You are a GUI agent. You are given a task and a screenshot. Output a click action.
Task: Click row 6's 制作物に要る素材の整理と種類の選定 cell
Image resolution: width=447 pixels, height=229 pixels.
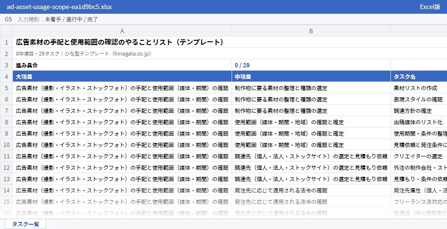(311, 99)
